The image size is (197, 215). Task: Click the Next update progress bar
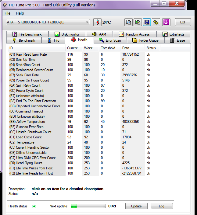88,206
